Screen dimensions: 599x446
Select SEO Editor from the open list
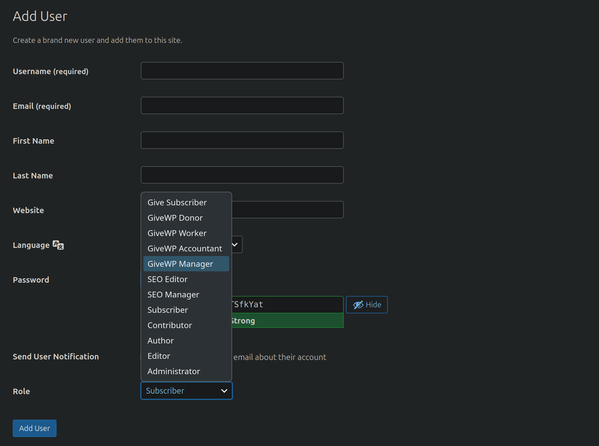click(167, 279)
